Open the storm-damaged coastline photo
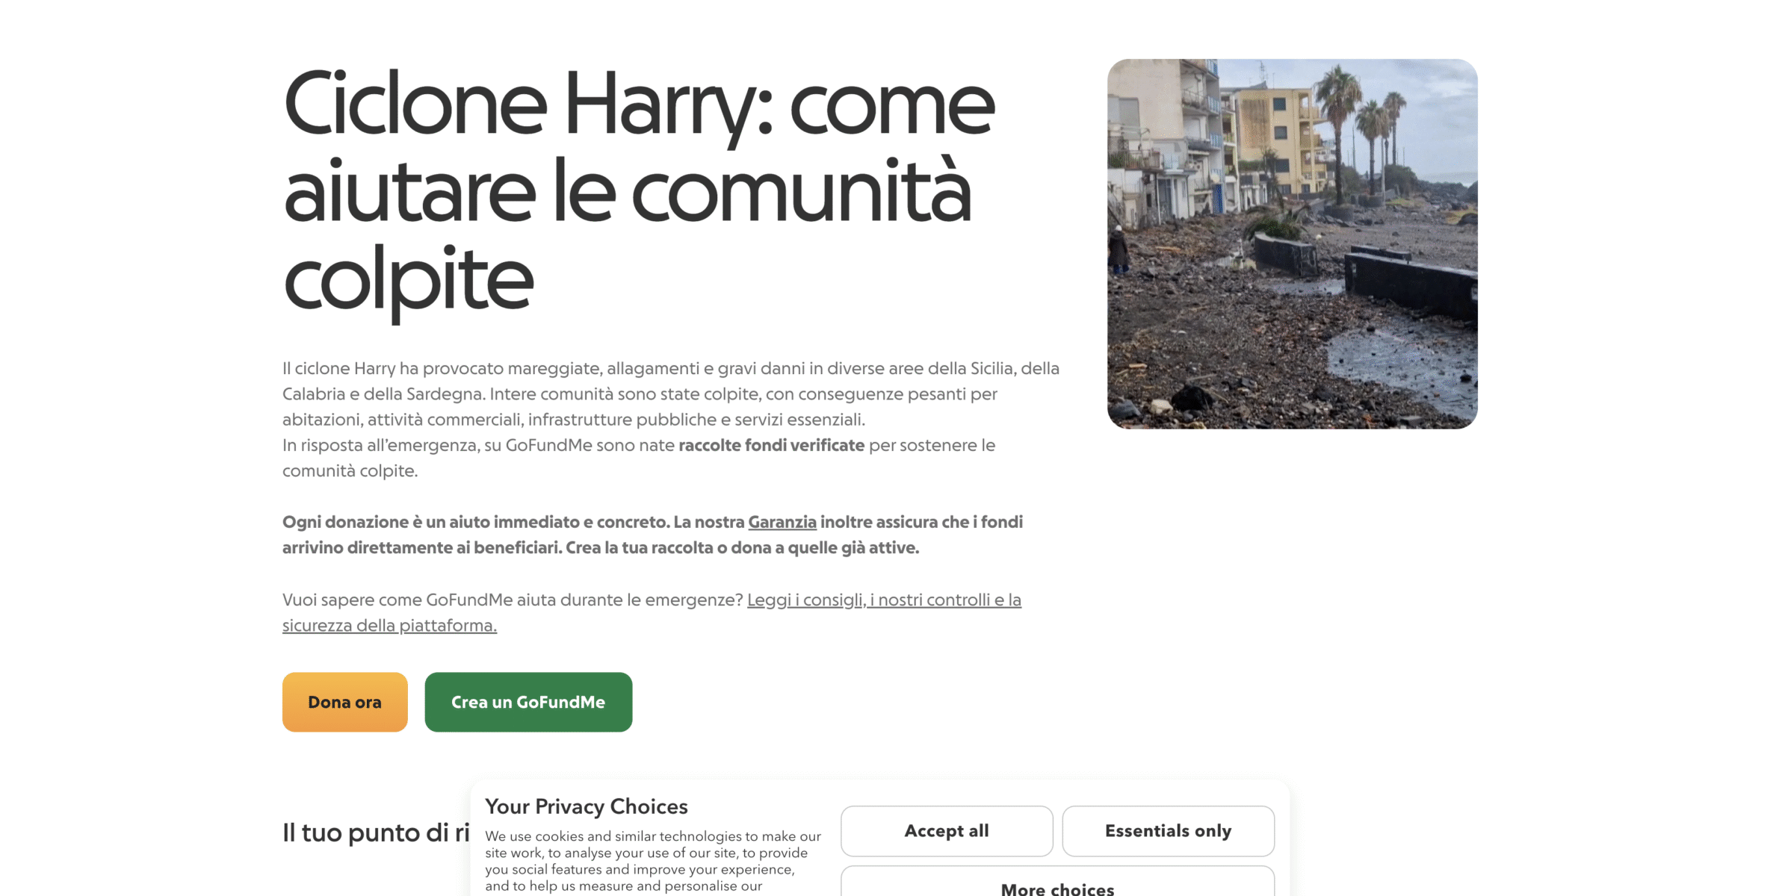Screen dimensions: 1782x896 (x=1292, y=243)
